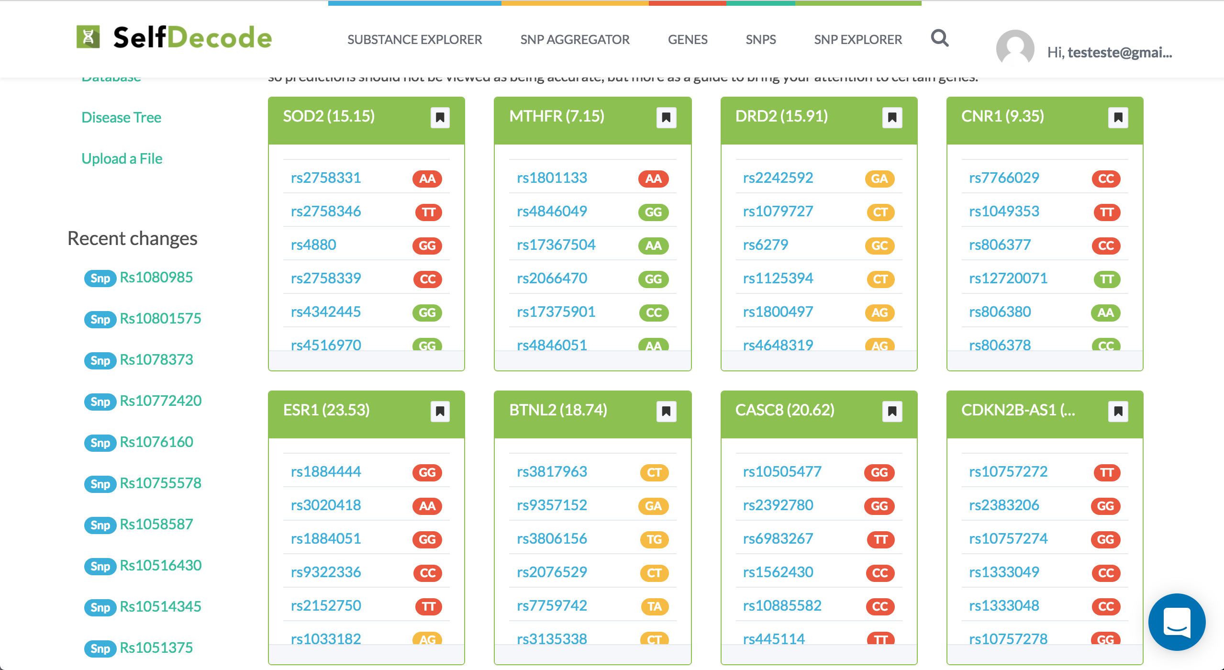Toggle bookmark on DRD2 card
Viewport: 1224px width, 670px height.
pyautogui.click(x=892, y=117)
